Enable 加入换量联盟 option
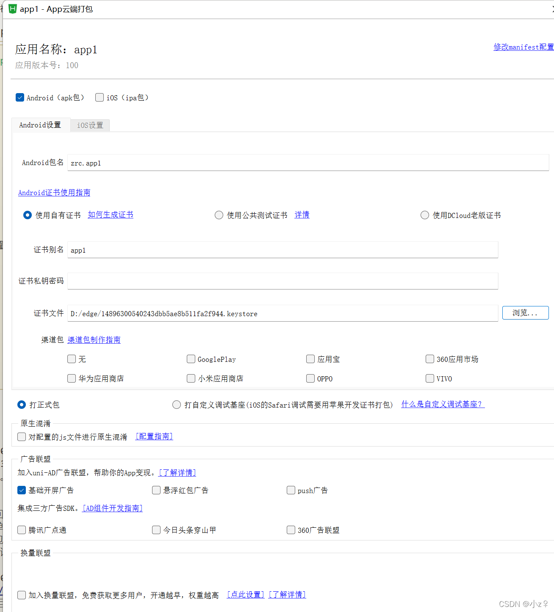 click(22, 595)
